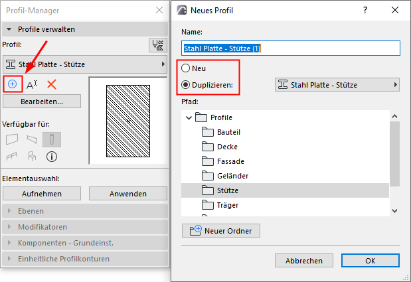Click the Bearbeiten... button
Viewport: 411px width, 282px height.
(42, 102)
